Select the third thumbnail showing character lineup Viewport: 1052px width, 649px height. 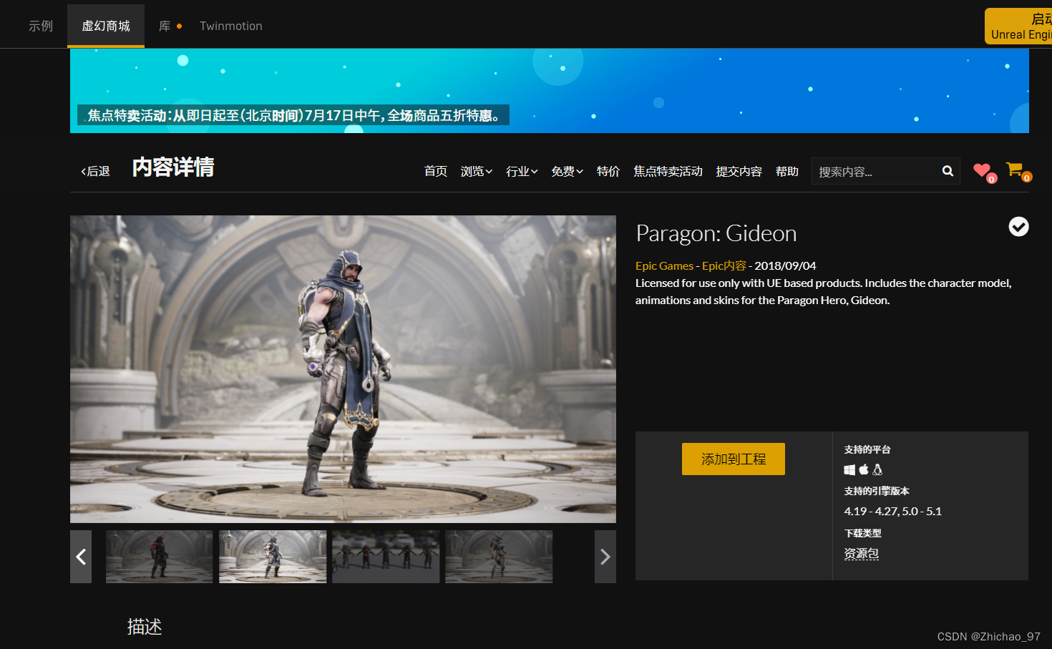(x=386, y=557)
